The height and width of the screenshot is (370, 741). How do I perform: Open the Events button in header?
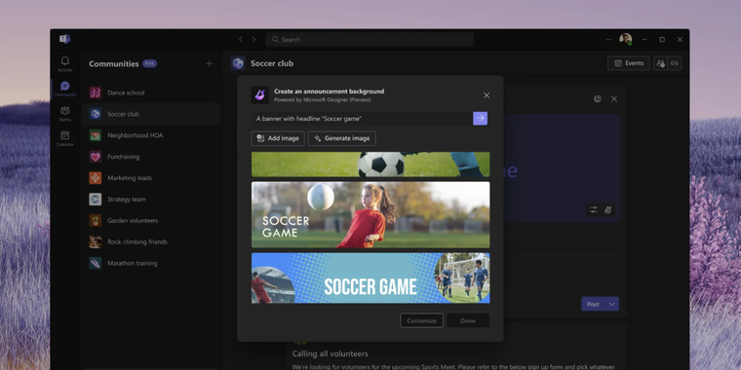click(x=629, y=63)
